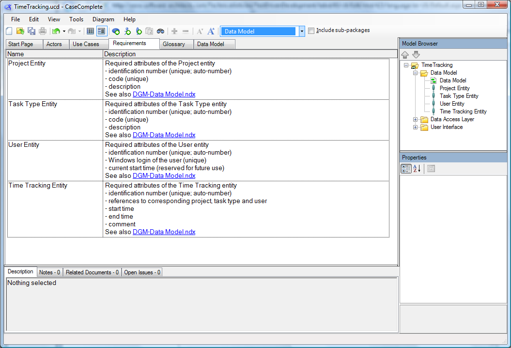Open DGM-Data Model.ndx link in Project Entity row
This screenshot has height=348, width=511.
[164, 94]
